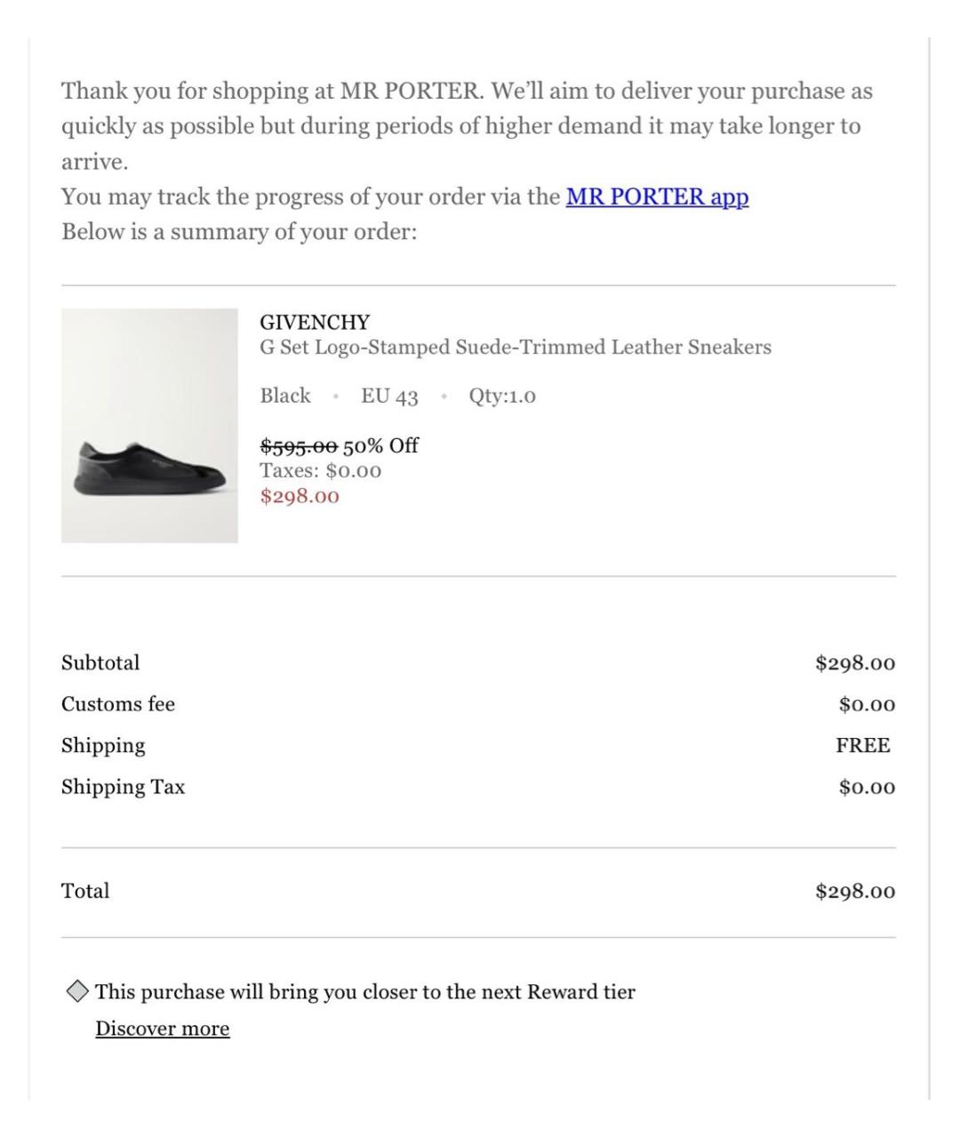Click the GIVENCHY brand name

(315, 322)
